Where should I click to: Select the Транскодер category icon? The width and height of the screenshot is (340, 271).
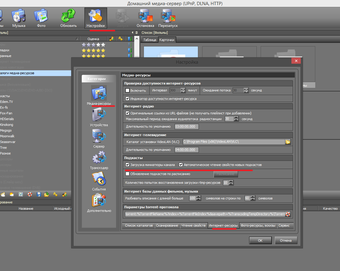pos(99,158)
